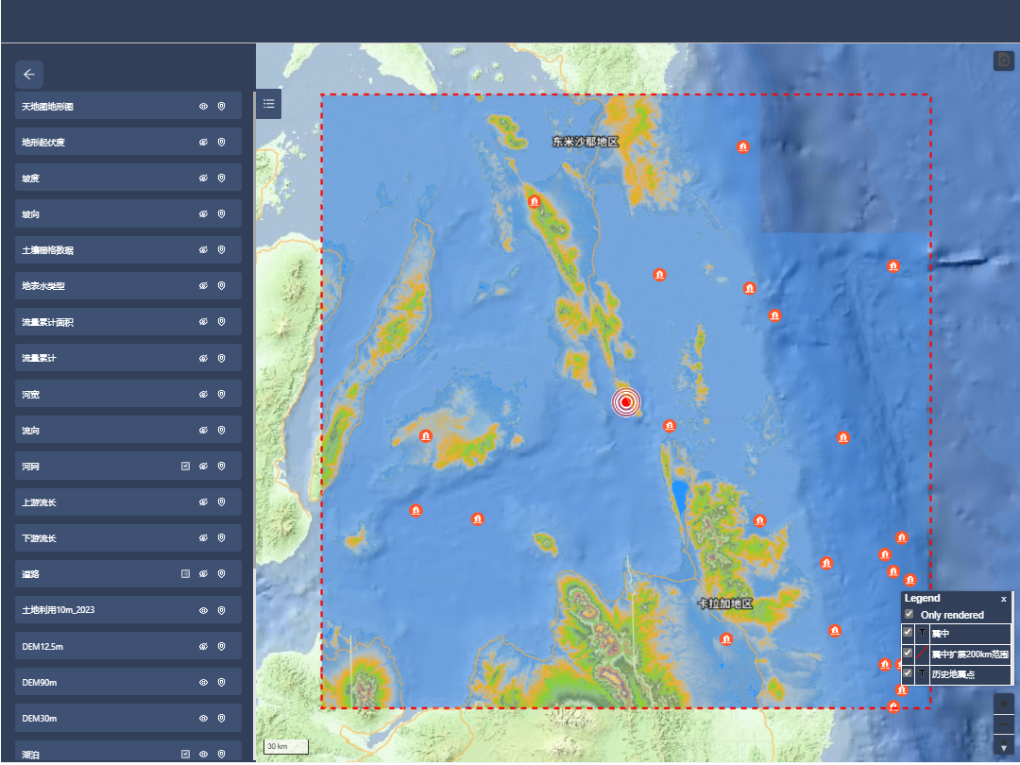Reset map north with compass arrow button
The height and width of the screenshot is (765, 1020).
tap(1004, 746)
